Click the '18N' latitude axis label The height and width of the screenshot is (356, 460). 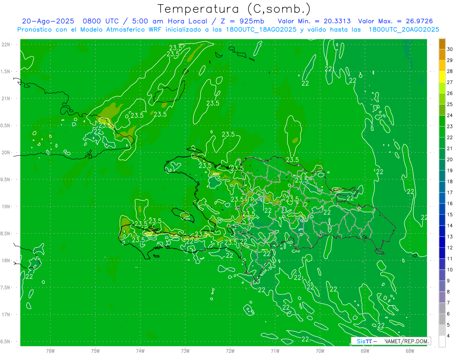(6, 261)
